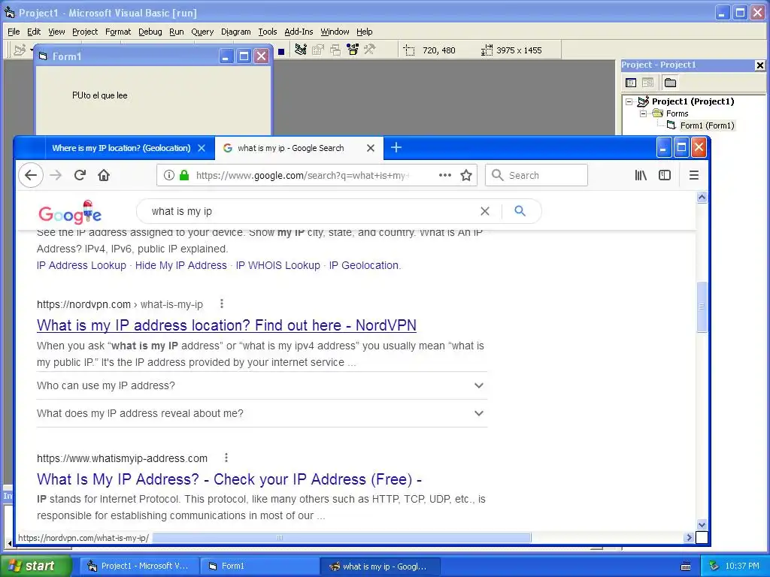Click the Hide My IP Address link

[180, 265]
